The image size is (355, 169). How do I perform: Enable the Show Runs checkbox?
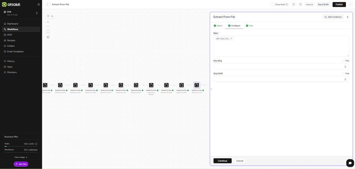point(273,5)
